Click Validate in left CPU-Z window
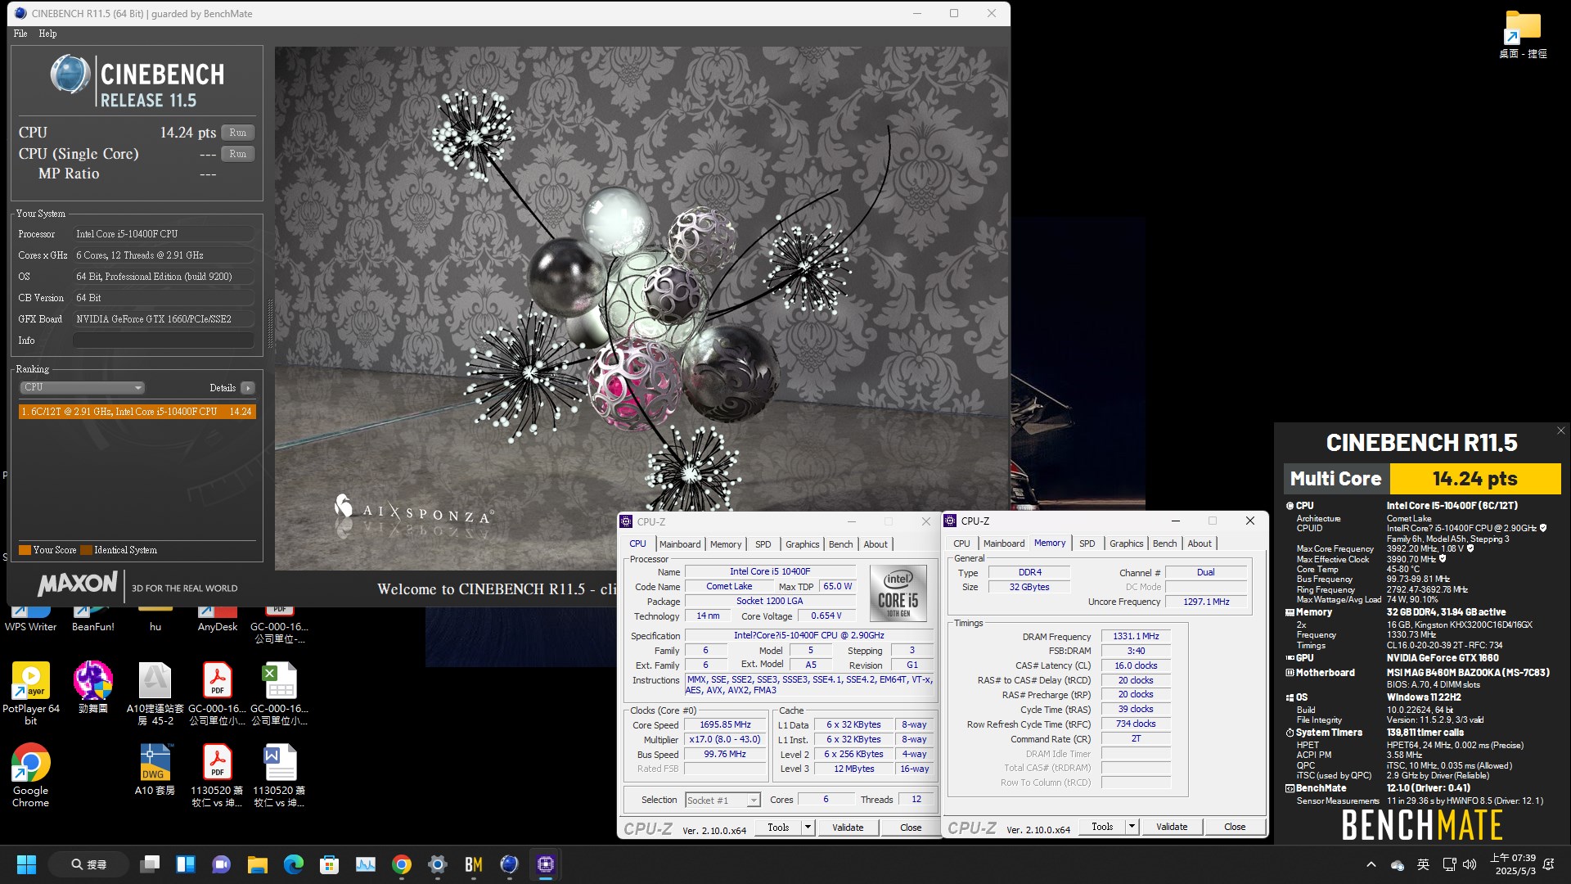Image resolution: width=1571 pixels, height=884 pixels. click(x=848, y=828)
